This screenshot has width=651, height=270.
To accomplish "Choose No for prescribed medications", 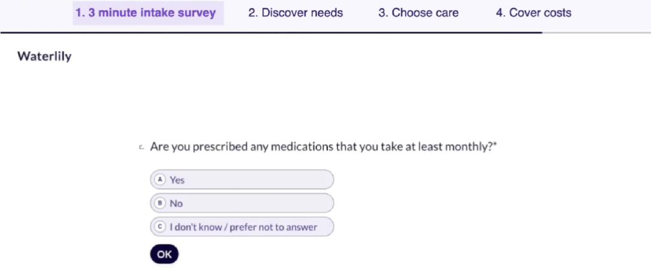I will 242,203.
